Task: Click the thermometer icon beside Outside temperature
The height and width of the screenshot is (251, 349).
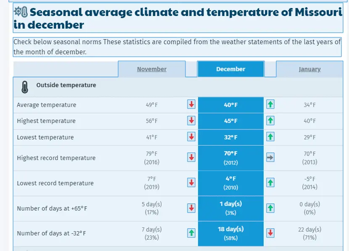Action: click(25, 87)
